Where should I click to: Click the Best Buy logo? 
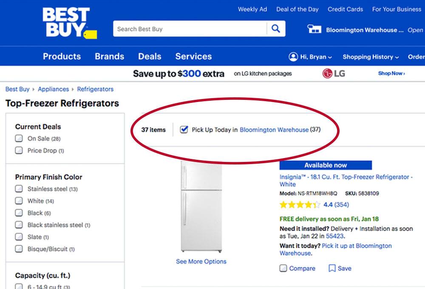point(70,23)
